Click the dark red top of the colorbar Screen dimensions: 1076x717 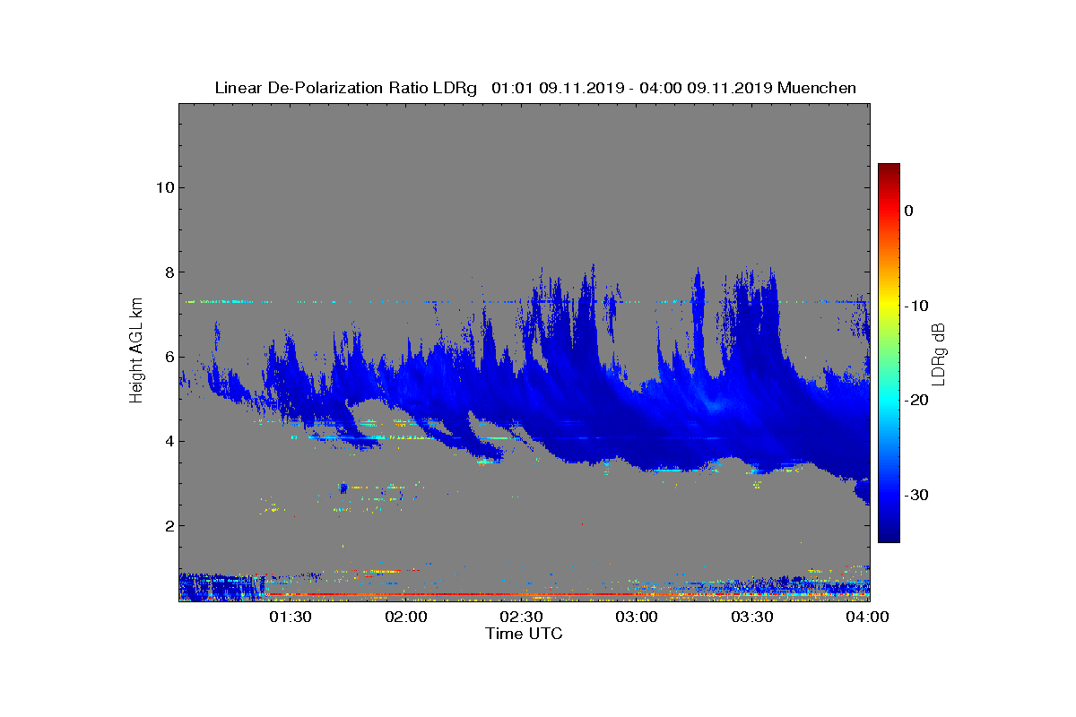889,170
